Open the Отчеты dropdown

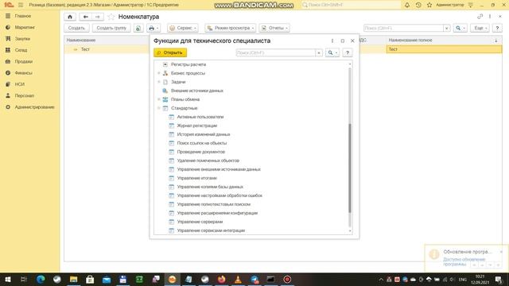[274, 29]
